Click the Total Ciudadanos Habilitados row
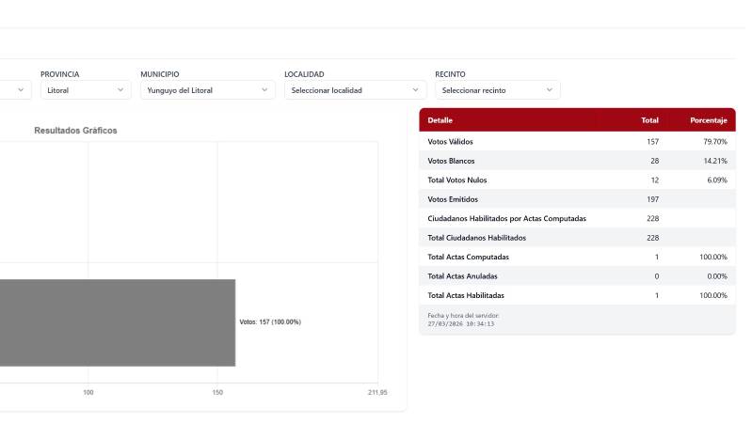Screen dimensions: 752x423 coord(577,238)
